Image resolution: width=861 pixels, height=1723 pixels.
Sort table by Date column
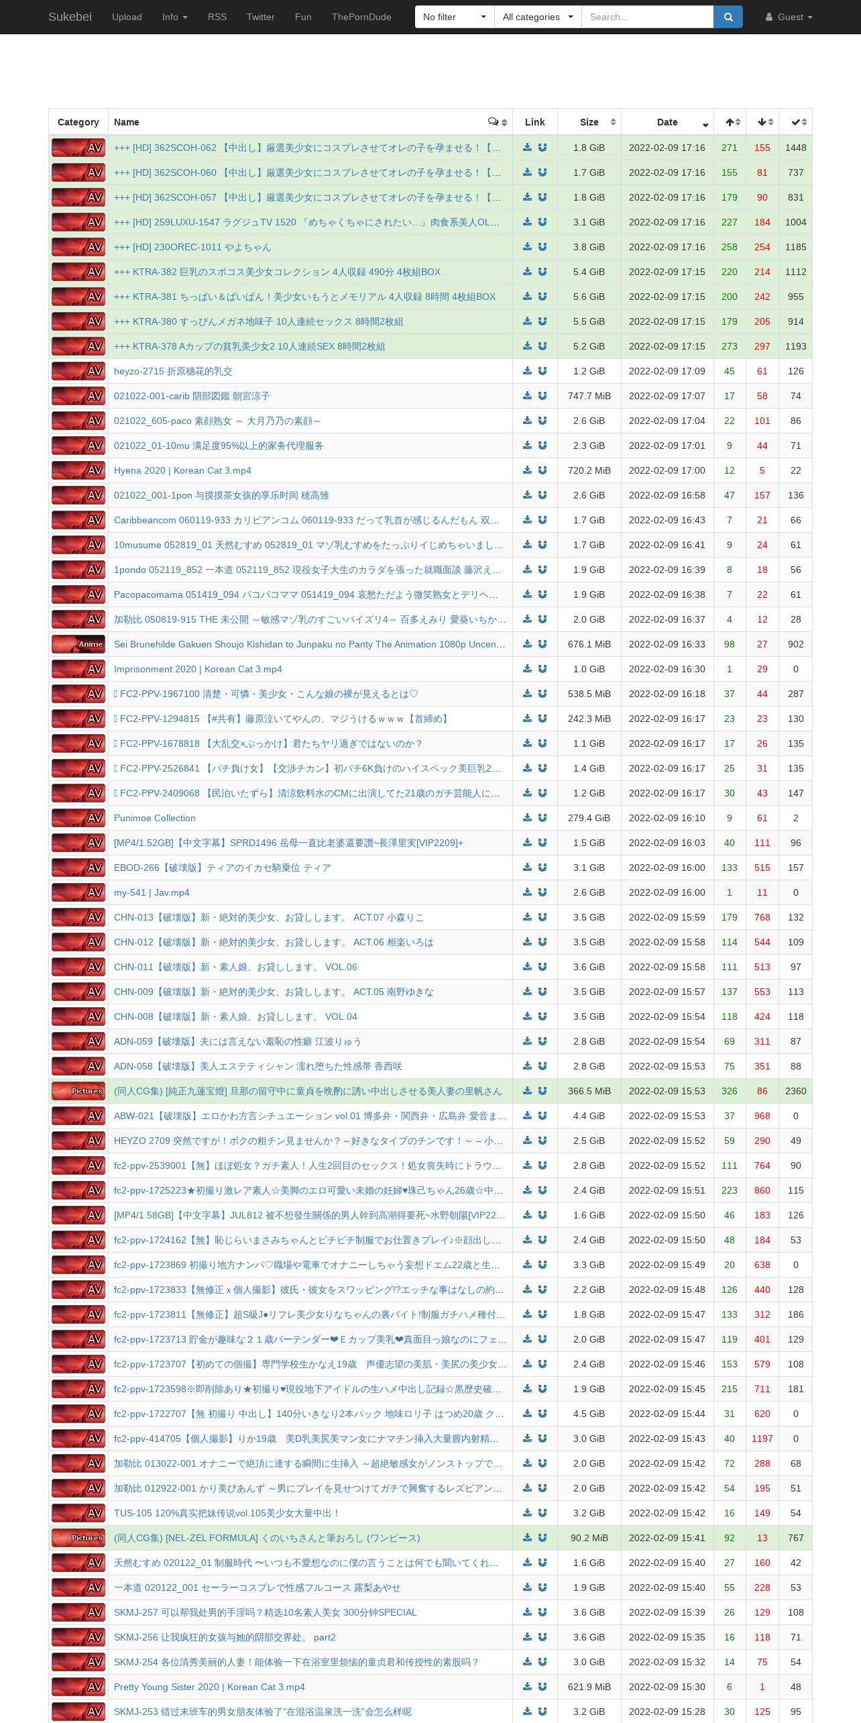[667, 122]
